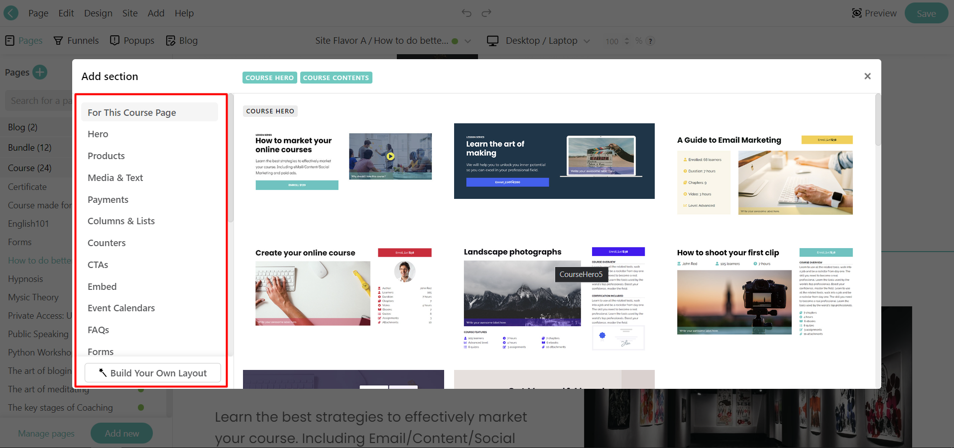Toggle the COURSE CONTENTS filter chip

336,78
